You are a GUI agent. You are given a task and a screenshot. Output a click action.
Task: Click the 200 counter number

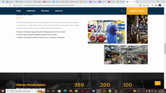[x=105, y=85]
